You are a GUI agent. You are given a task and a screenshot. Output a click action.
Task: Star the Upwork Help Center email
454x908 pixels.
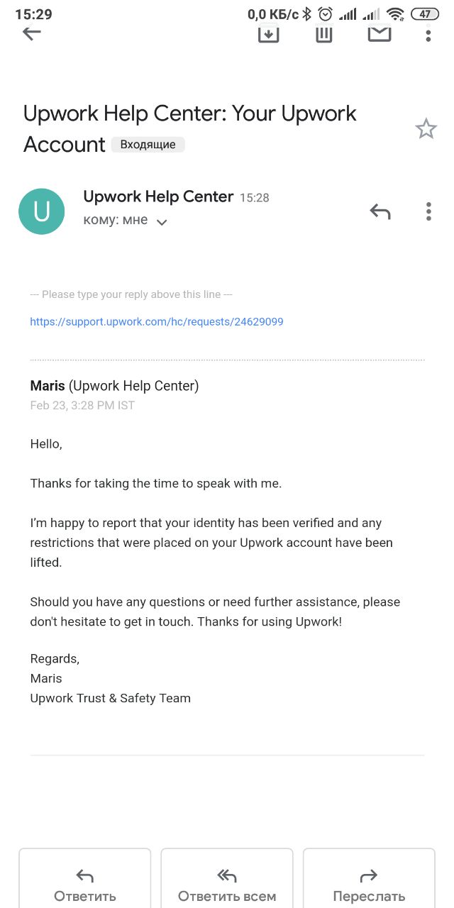pyautogui.click(x=426, y=129)
